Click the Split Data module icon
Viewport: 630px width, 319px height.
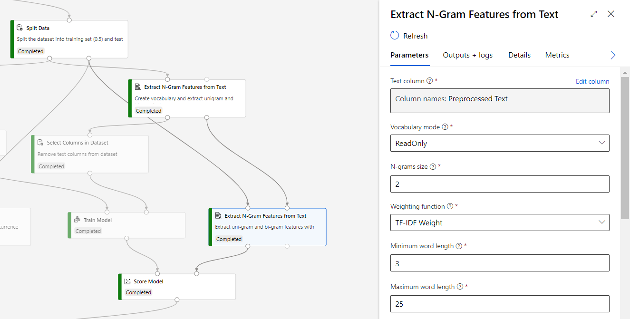(19, 28)
